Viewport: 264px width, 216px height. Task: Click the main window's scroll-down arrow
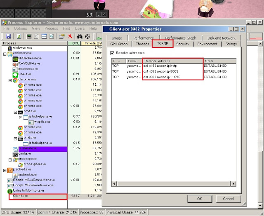(260, 206)
